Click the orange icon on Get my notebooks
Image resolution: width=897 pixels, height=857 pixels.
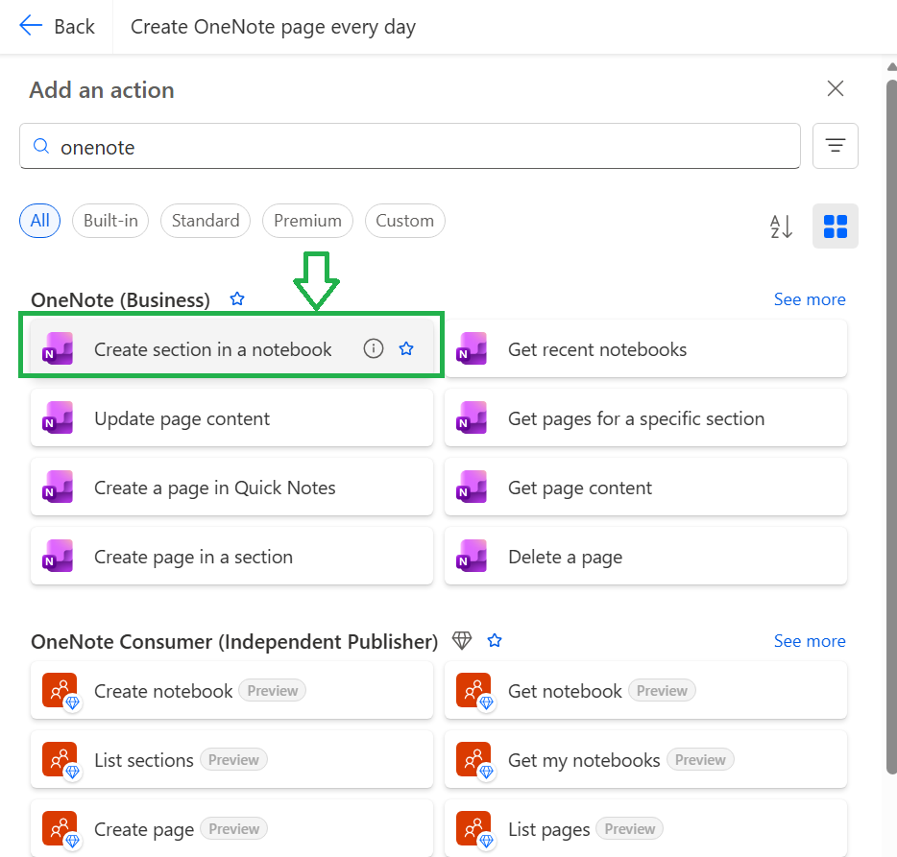pos(474,761)
